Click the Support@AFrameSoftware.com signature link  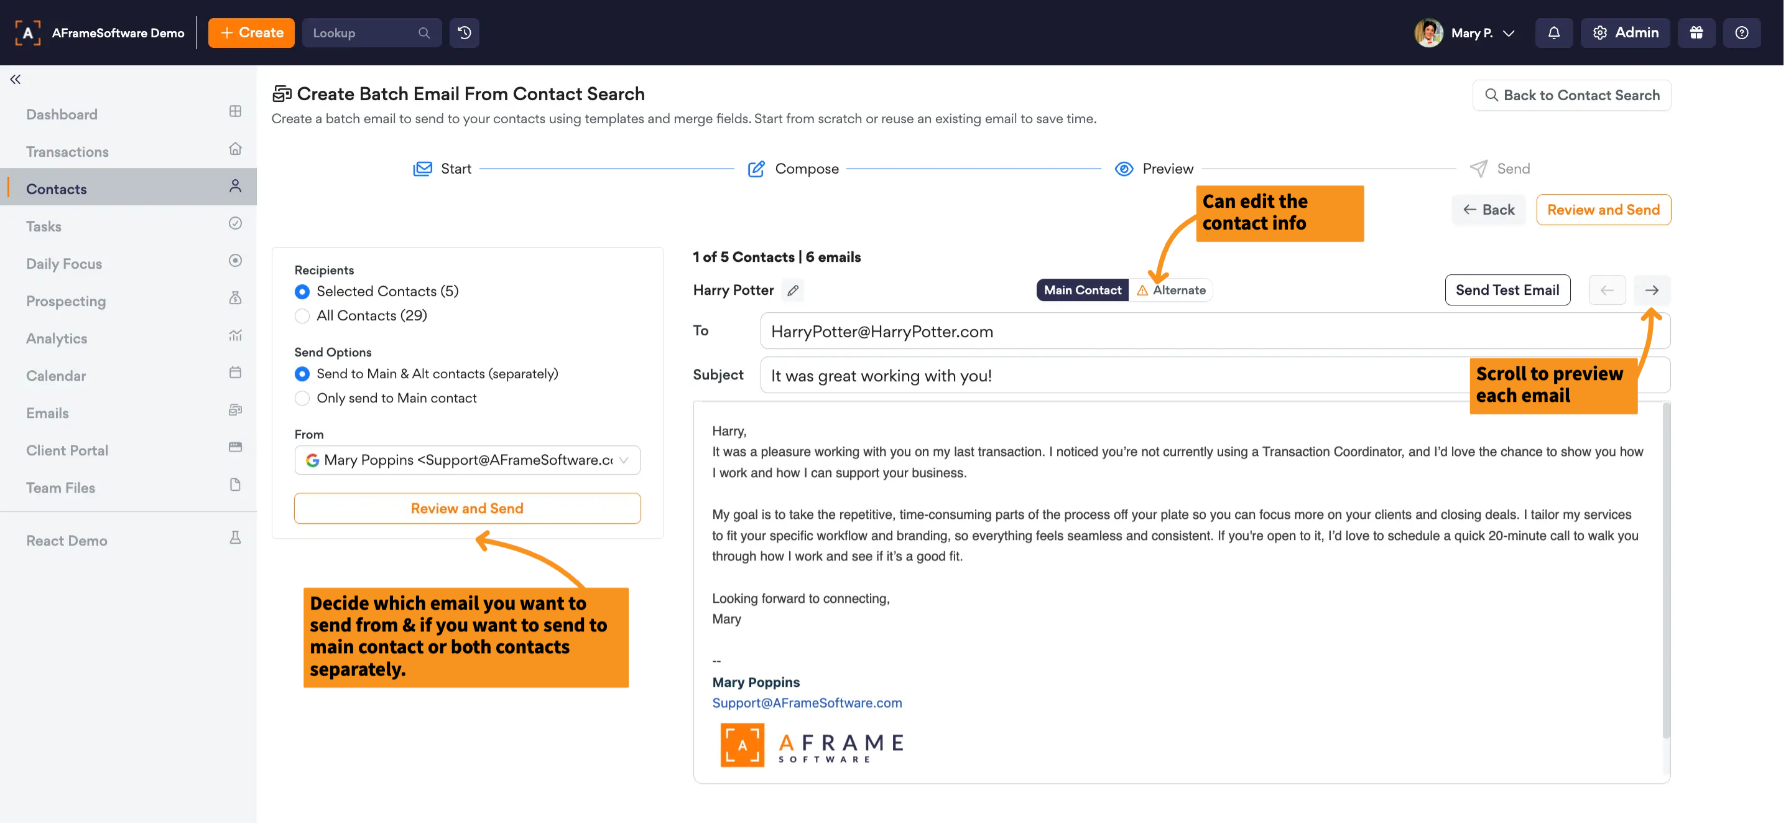pos(807,702)
